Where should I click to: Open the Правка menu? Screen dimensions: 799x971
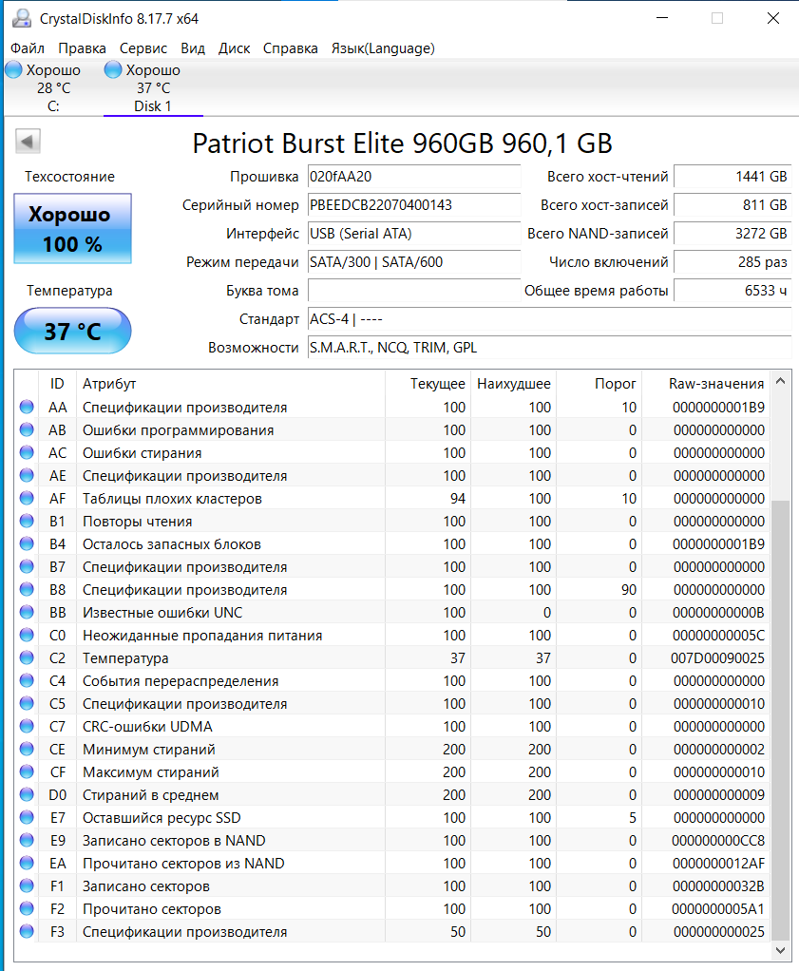(x=82, y=48)
